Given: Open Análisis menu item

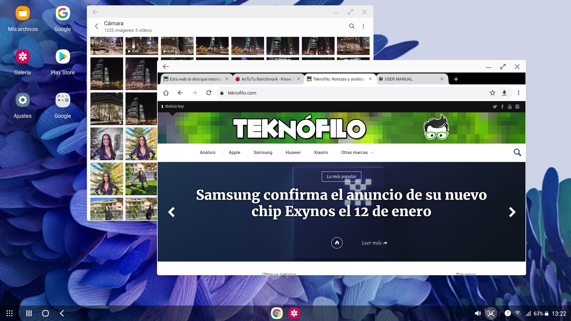Looking at the screenshot, I should (208, 152).
